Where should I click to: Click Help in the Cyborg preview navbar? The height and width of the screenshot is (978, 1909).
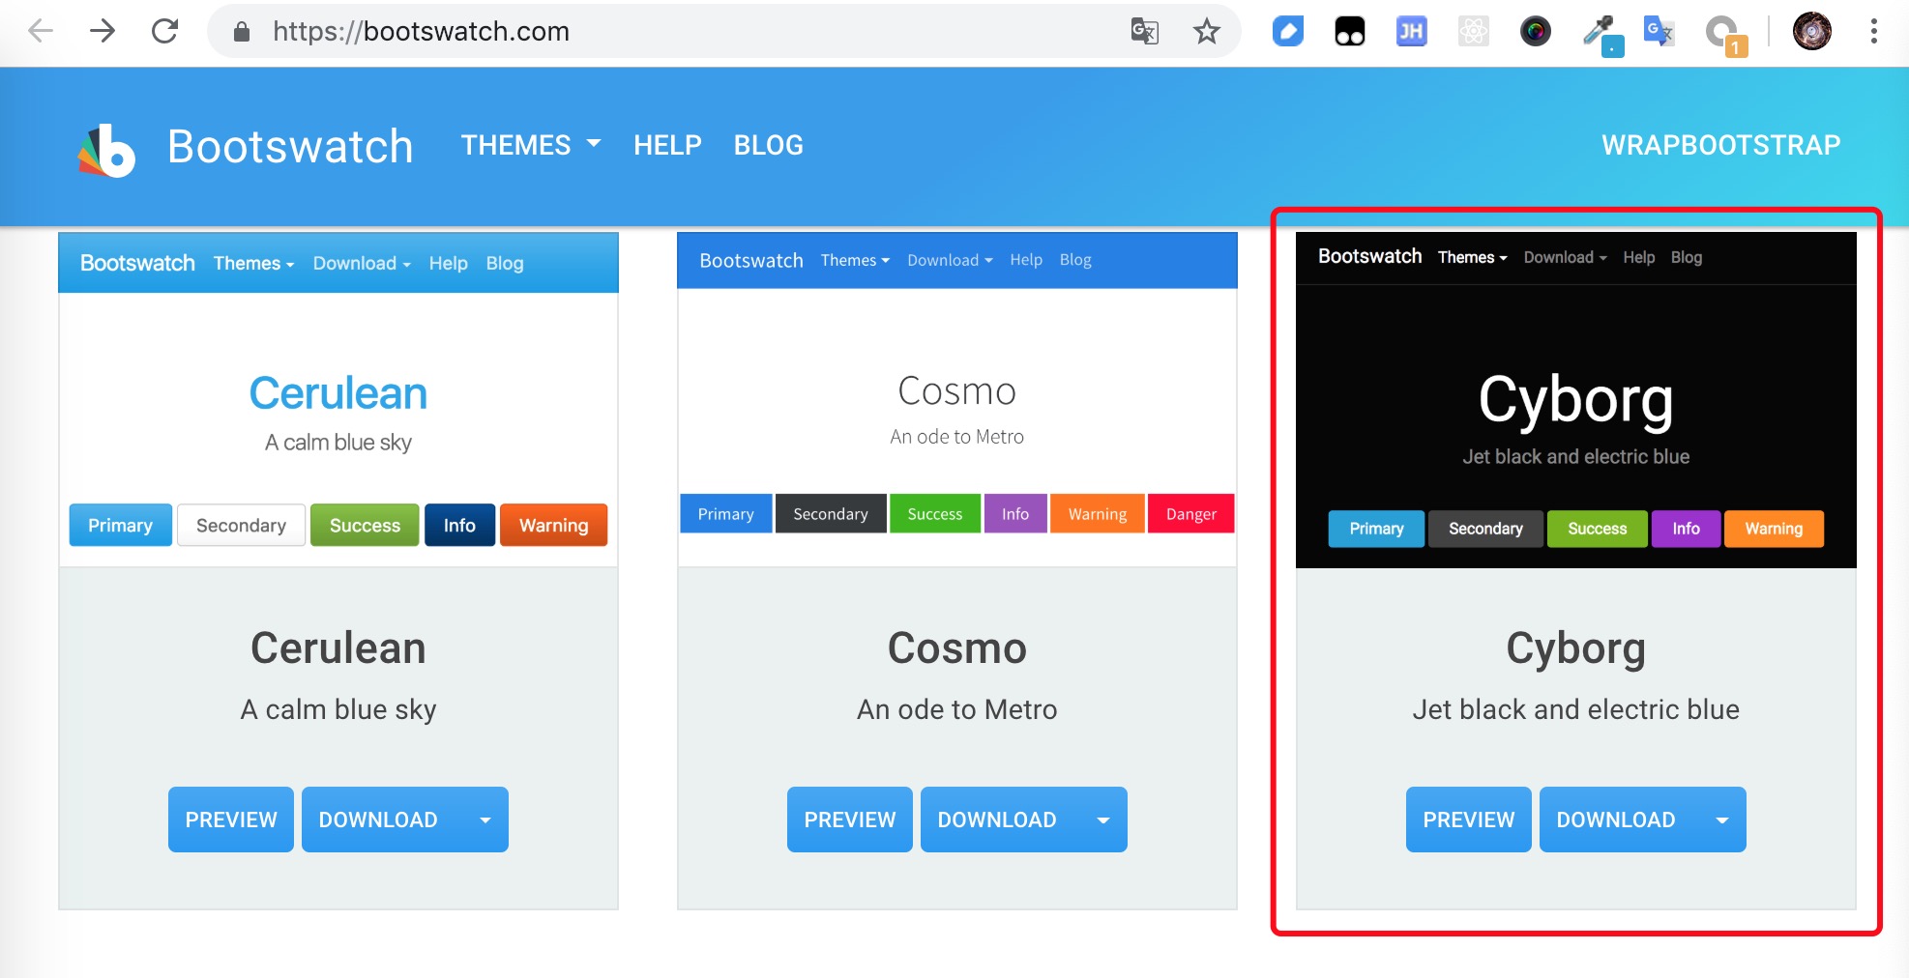[1639, 257]
